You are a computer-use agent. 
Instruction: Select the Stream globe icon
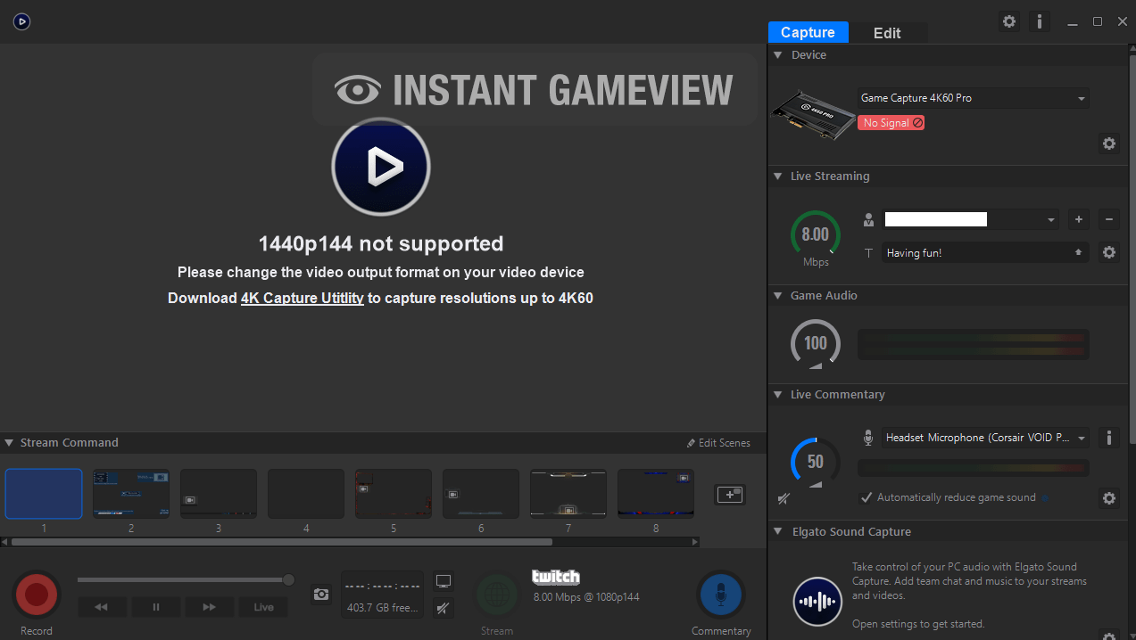point(496,594)
